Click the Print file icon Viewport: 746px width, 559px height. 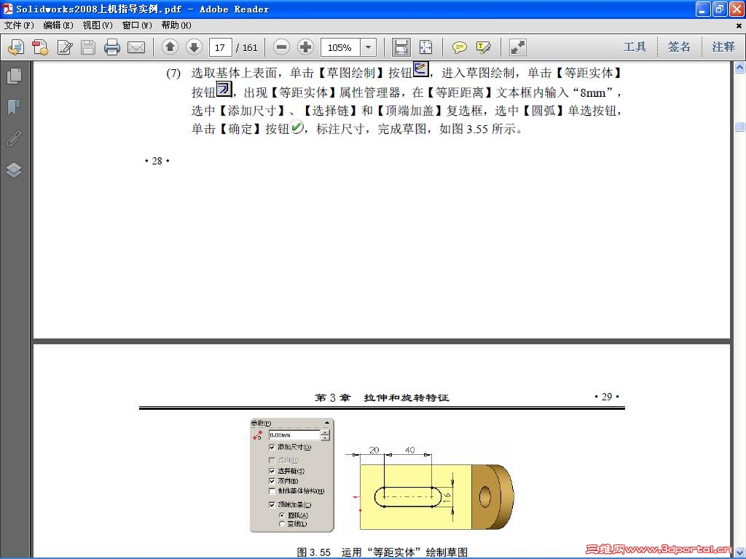click(112, 47)
